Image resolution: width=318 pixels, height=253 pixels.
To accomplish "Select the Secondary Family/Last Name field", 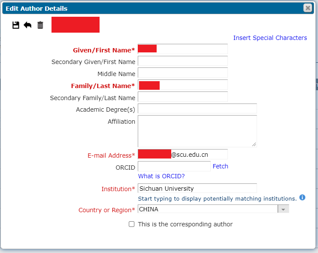I will pyautogui.click(x=182, y=97).
